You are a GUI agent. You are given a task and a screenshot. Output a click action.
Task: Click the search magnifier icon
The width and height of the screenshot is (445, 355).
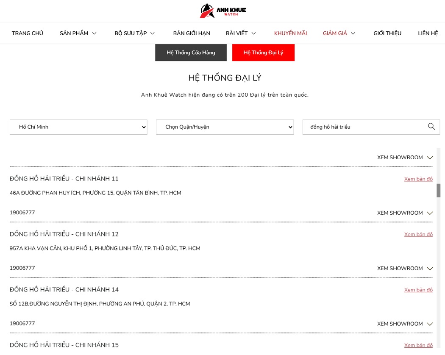[x=431, y=127]
